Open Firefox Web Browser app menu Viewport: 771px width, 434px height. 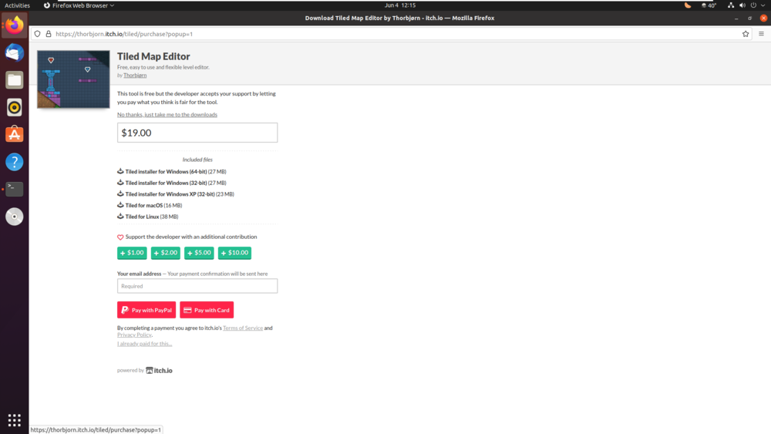point(79,5)
